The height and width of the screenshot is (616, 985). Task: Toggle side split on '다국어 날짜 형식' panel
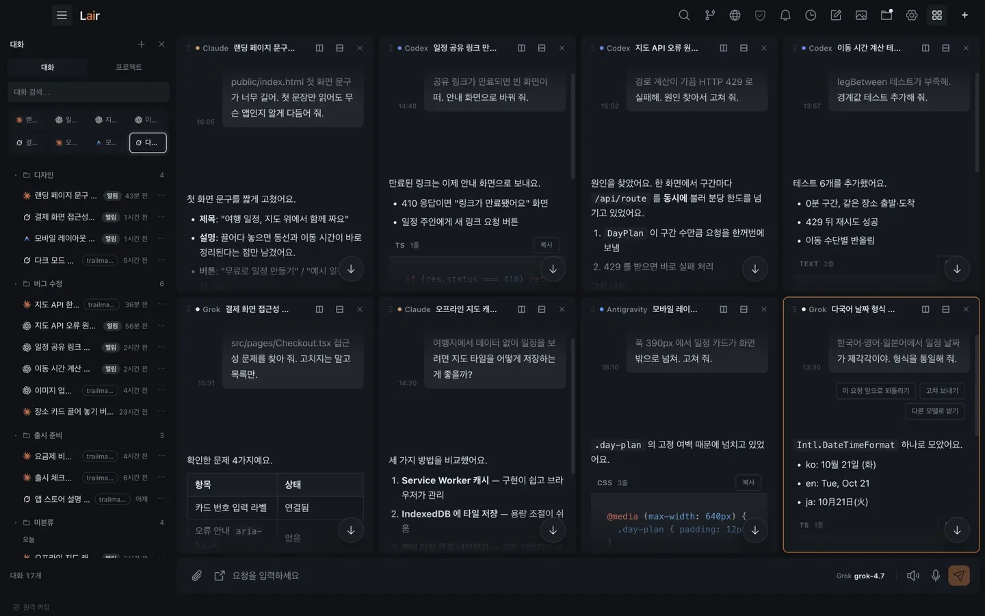coord(925,309)
